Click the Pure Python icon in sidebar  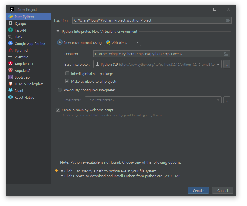click(11, 17)
